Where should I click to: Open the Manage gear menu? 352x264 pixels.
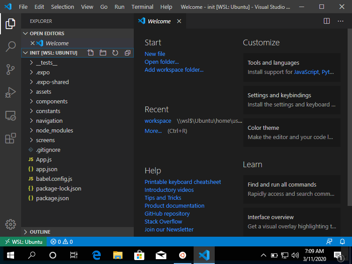10,224
